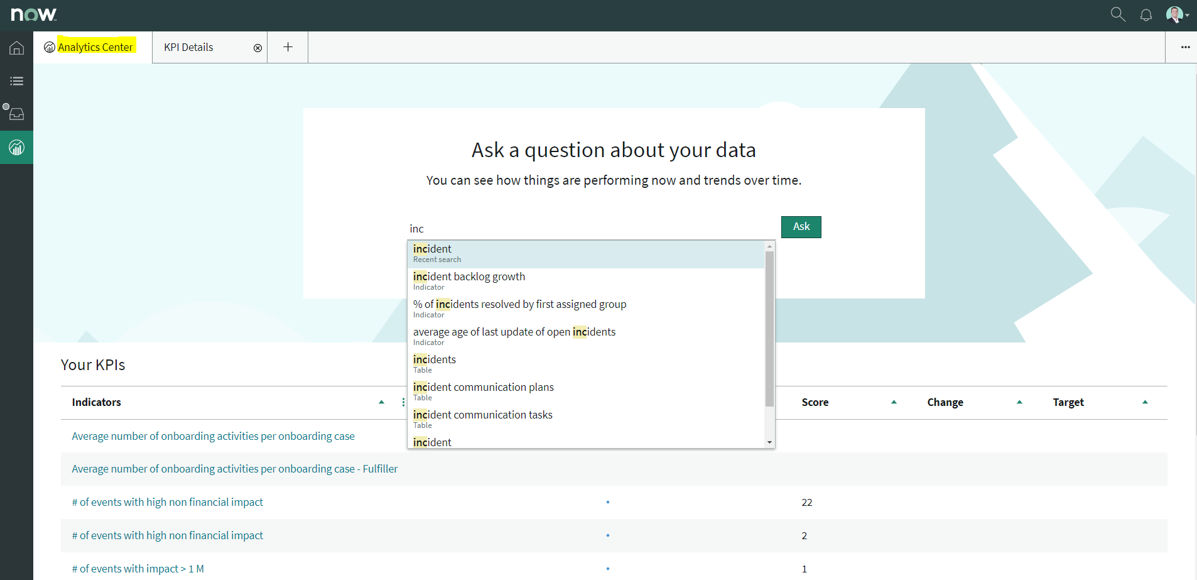Open the Home icon in sidebar

pyautogui.click(x=16, y=48)
